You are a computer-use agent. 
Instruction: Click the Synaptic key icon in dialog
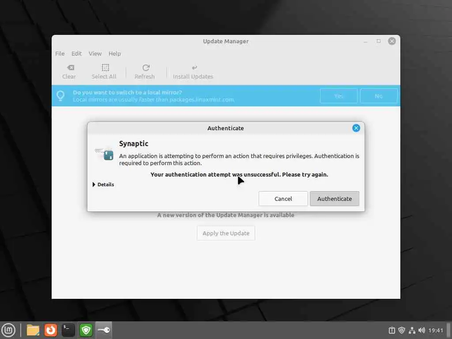tap(104, 154)
